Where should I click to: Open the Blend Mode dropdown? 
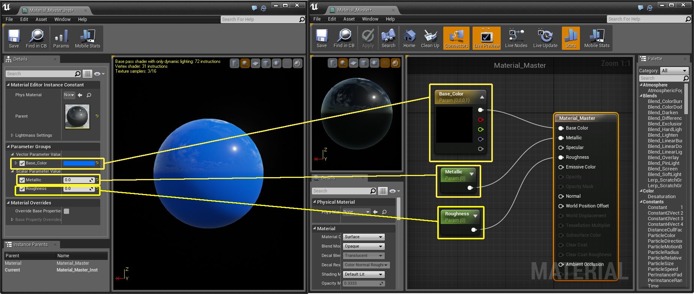click(x=363, y=246)
